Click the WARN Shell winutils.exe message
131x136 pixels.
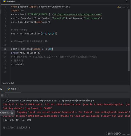point(66,104)
